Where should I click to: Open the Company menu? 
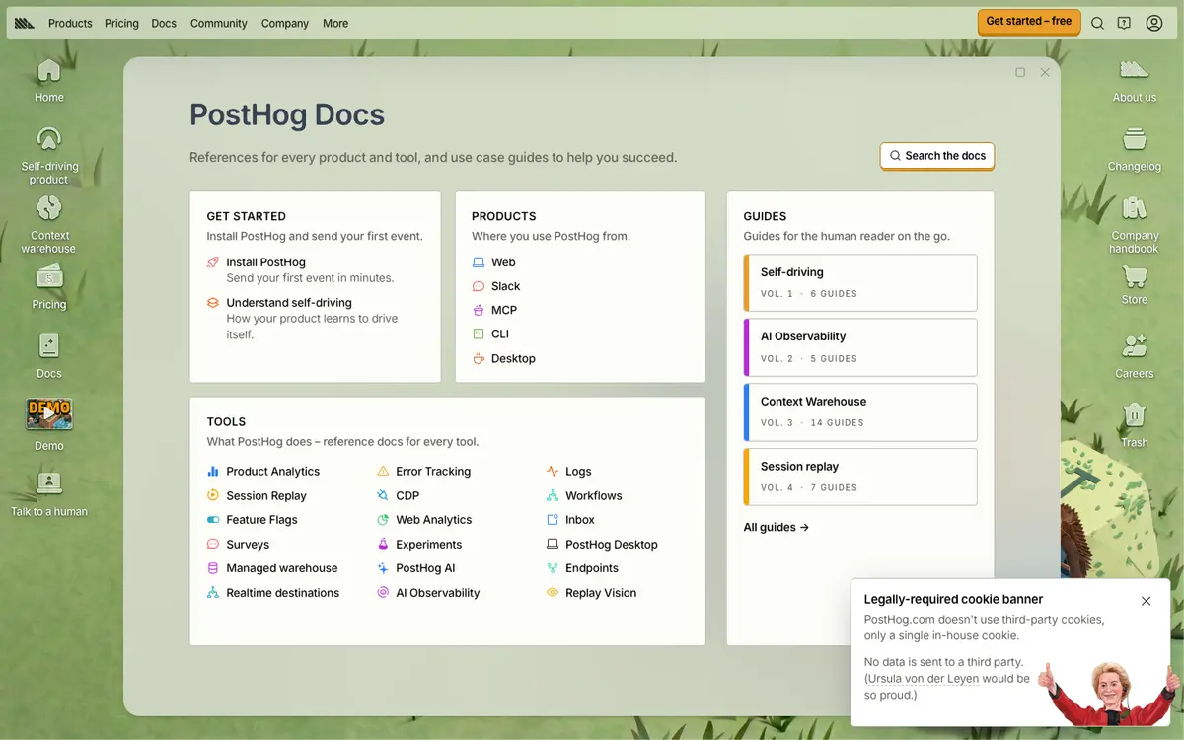pyautogui.click(x=285, y=23)
